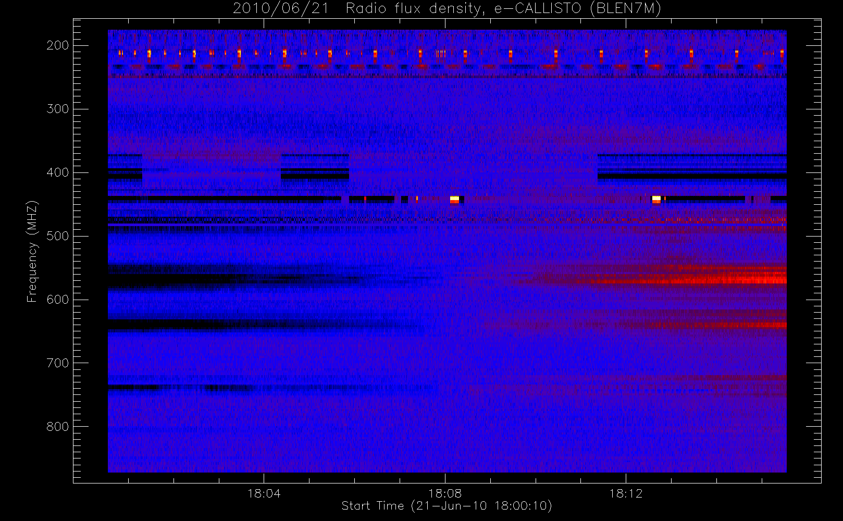Click the 18:12 time tick label
The image size is (843, 521).
click(626, 493)
